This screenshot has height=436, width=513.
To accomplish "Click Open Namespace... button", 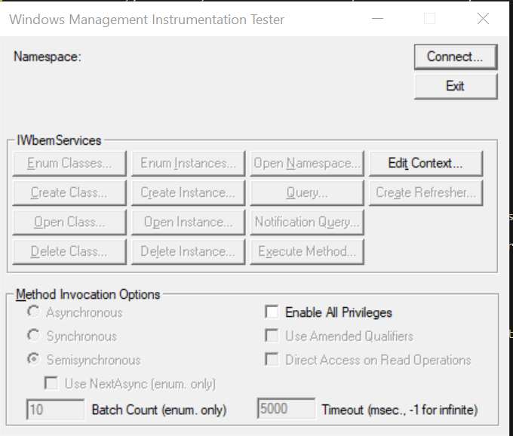I will point(307,163).
